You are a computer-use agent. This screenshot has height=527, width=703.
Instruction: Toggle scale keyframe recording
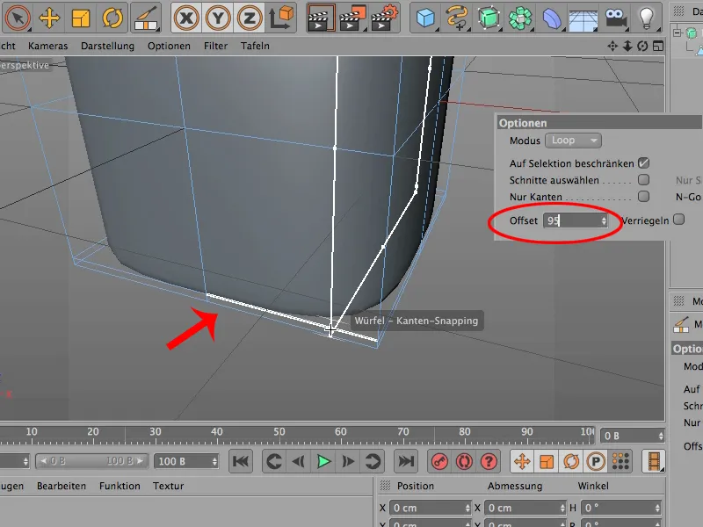547,461
